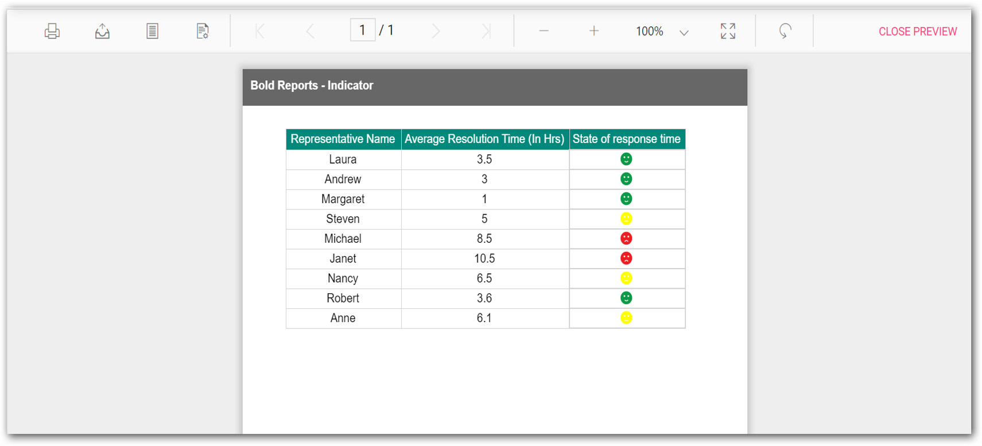Refresh the report preview

coord(785,31)
